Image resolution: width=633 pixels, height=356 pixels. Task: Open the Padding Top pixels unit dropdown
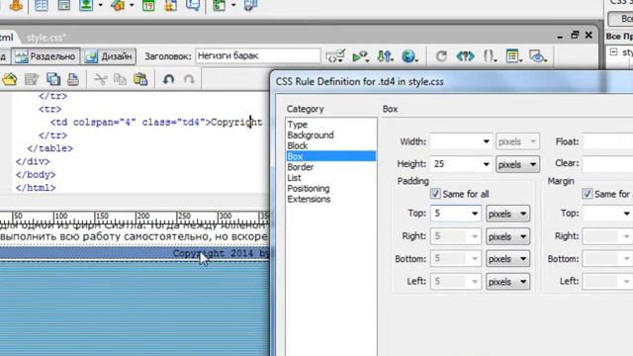[x=507, y=214]
